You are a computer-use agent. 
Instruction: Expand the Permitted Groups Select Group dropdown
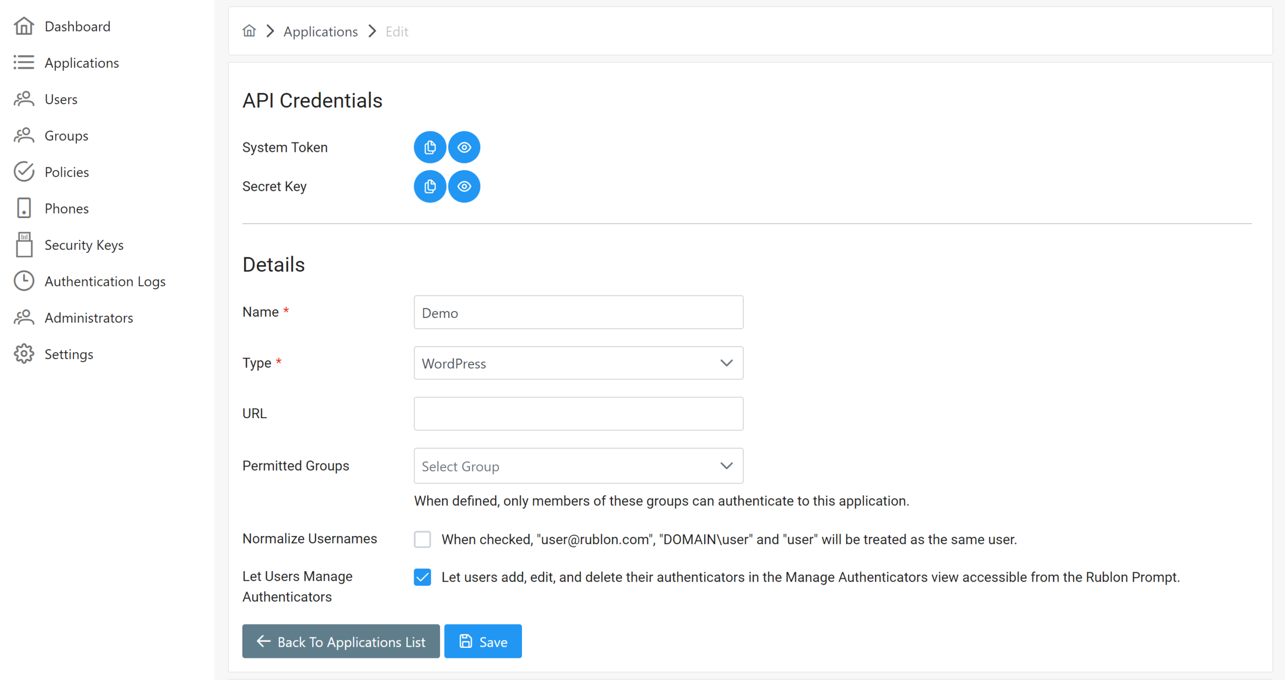click(578, 466)
